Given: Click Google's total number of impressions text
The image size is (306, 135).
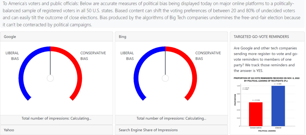Looking at the screenshot, I should [x=56, y=118].
